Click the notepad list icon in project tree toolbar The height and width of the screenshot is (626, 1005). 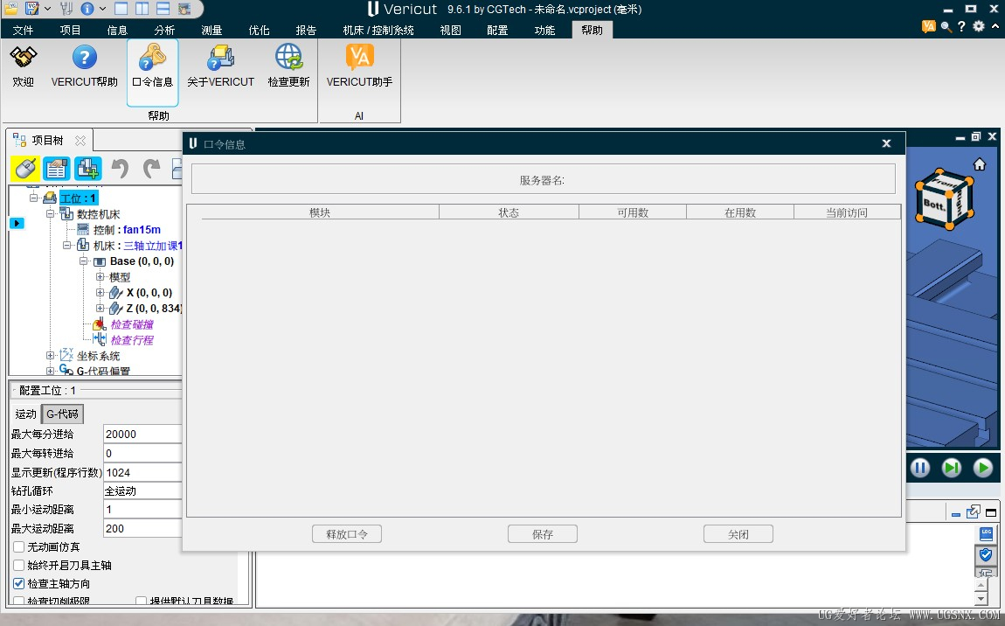pyautogui.click(x=57, y=169)
